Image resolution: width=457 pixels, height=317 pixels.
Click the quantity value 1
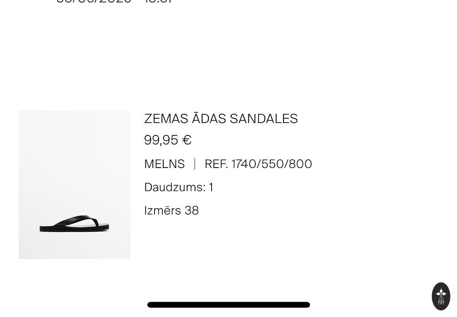(x=211, y=187)
